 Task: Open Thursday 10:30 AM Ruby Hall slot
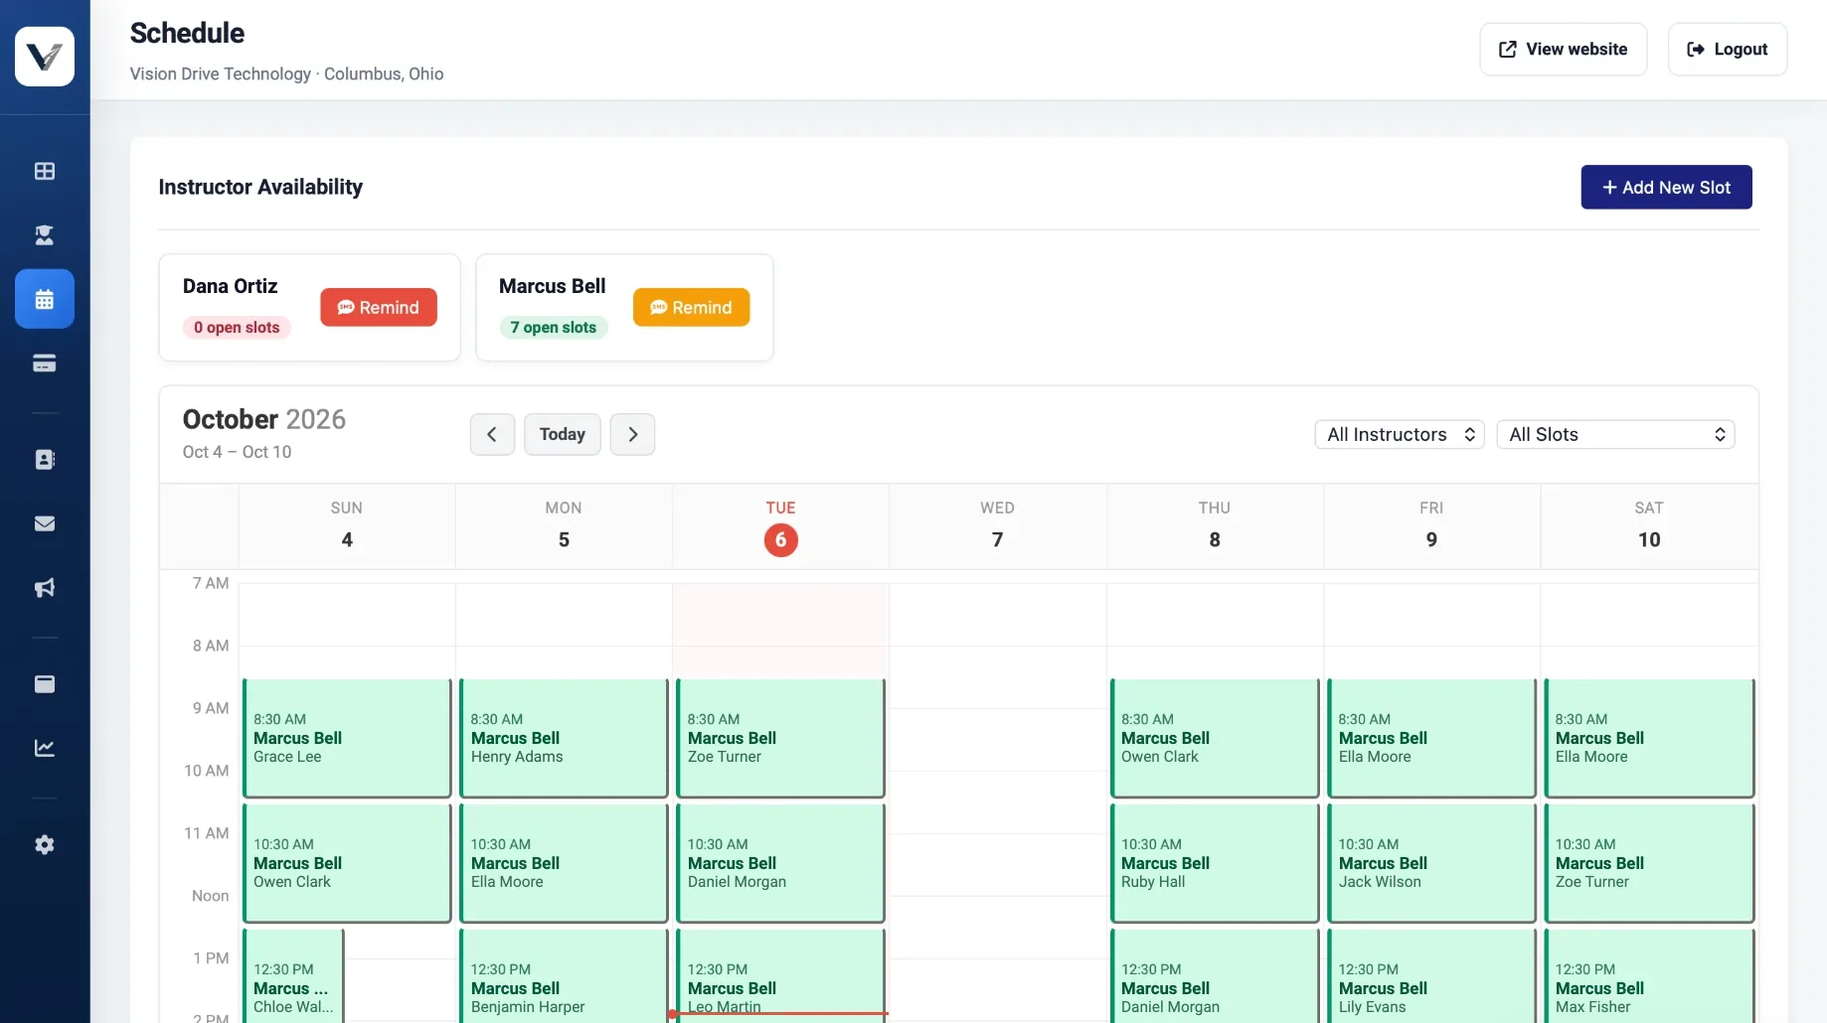1215,863
